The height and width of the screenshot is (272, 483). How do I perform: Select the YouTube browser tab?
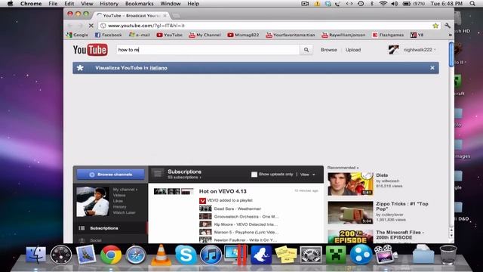tap(132, 15)
